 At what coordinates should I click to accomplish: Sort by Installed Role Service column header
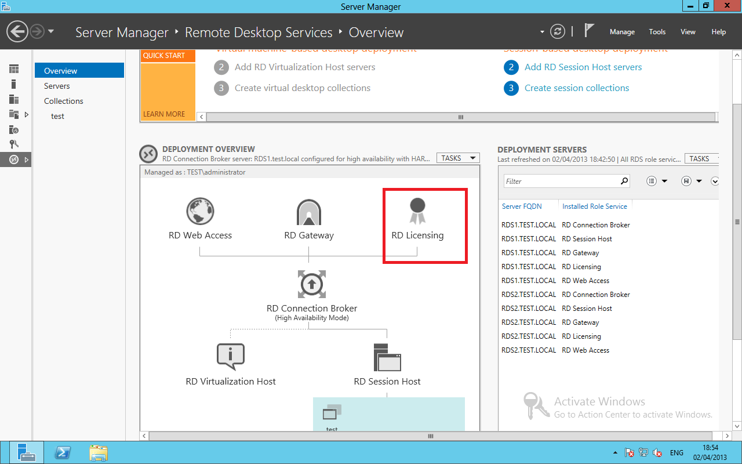(595, 206)
